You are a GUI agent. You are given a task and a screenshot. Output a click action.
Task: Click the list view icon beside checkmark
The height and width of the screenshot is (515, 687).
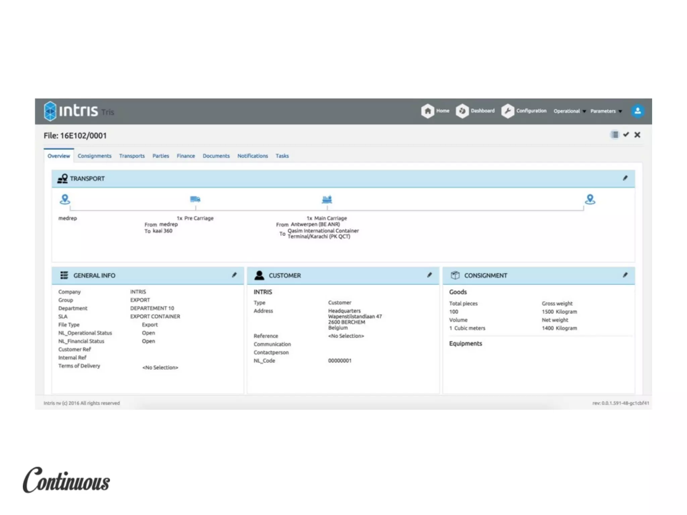(615, 135)
